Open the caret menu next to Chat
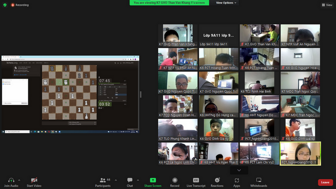This screenshot has height=189, width=336. click(x=138, y=180)
